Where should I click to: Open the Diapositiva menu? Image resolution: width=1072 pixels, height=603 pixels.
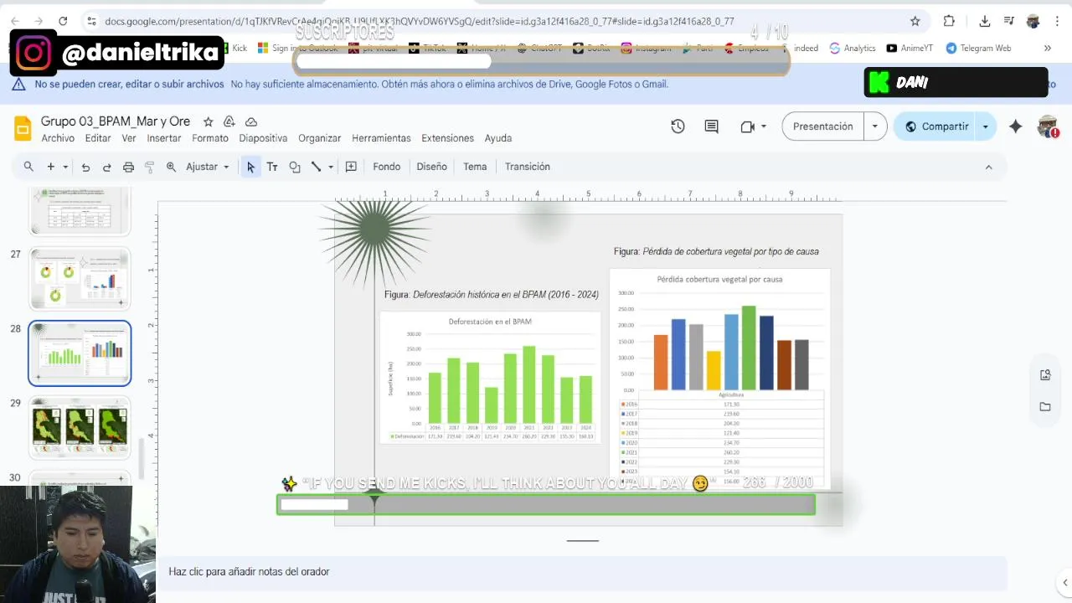263,138
